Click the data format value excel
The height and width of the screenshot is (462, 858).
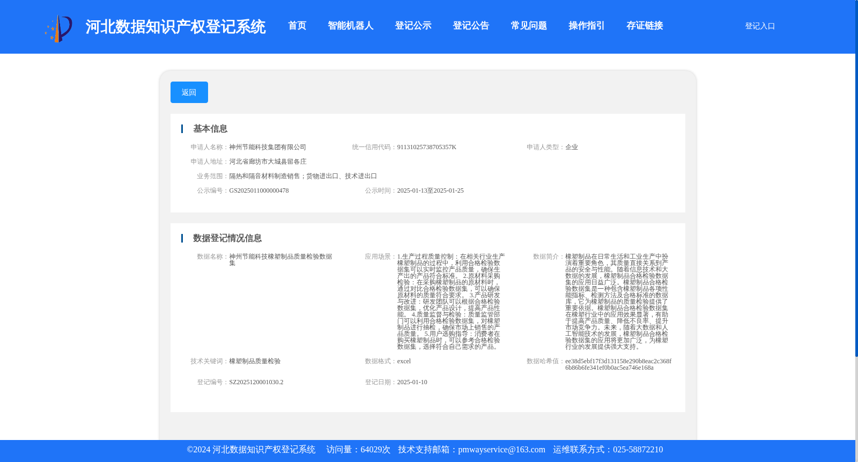point(404,361)
